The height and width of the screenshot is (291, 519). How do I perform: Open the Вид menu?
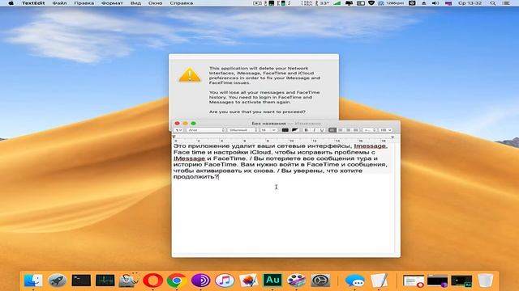coord(135,3)
